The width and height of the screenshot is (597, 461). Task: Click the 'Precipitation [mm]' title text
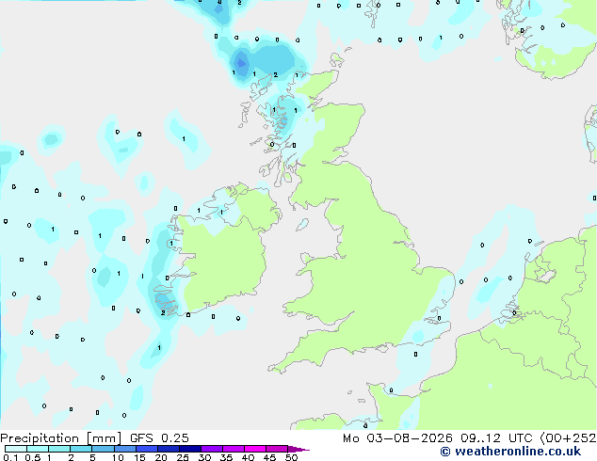pyautogui.click(x=61, y=438)
